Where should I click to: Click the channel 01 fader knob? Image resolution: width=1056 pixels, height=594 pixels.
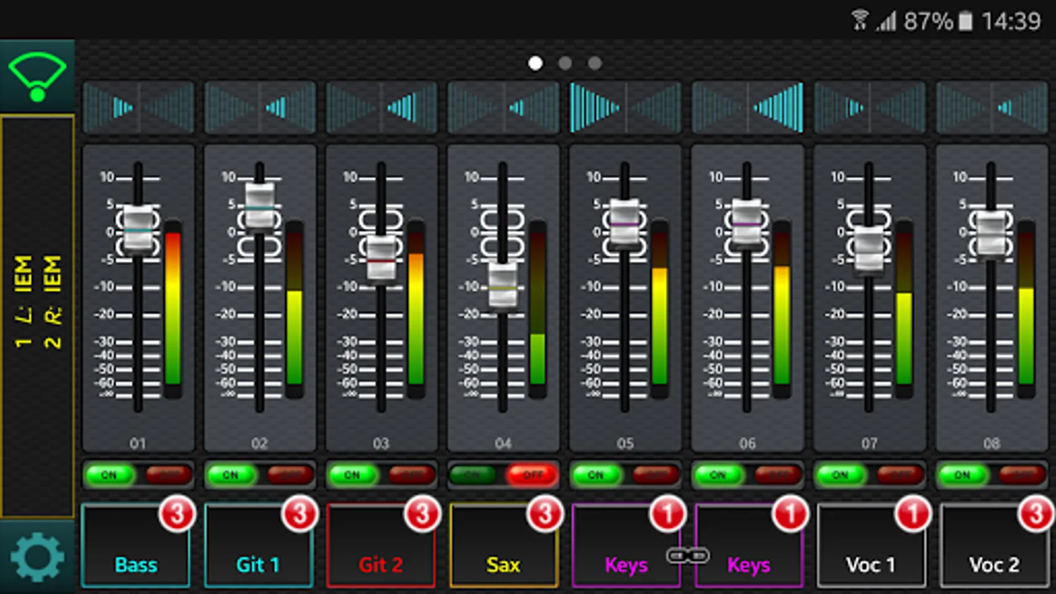(x=139, y=229)
